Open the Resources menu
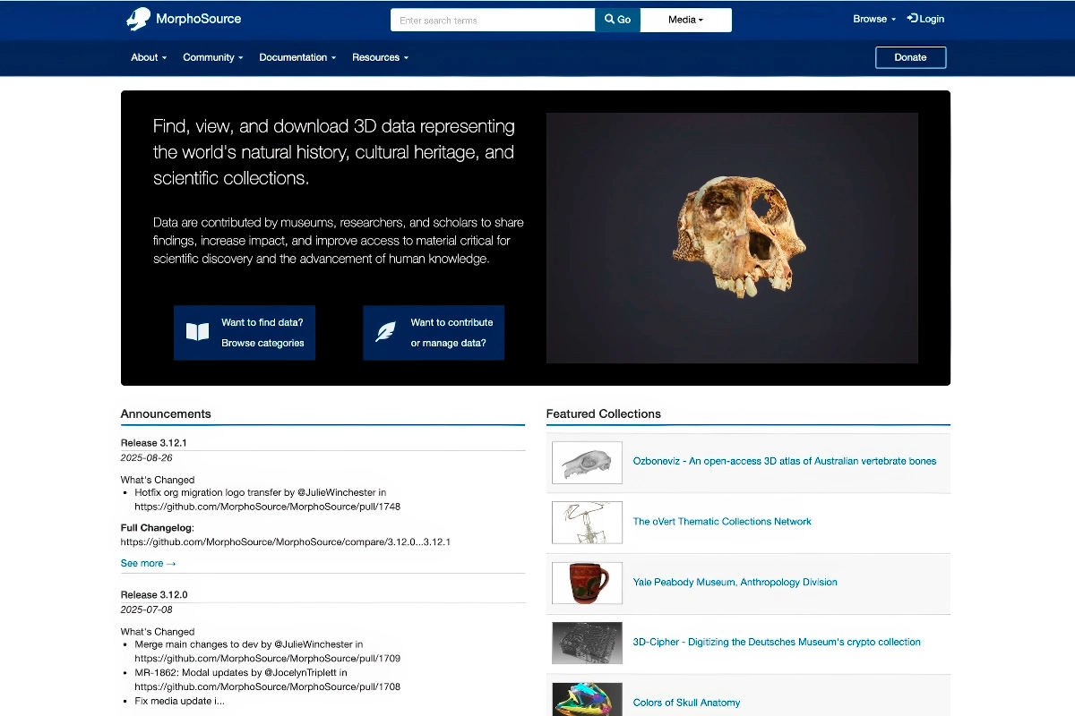Screen dimensions: 1075x716 click(x=380, y=57)
